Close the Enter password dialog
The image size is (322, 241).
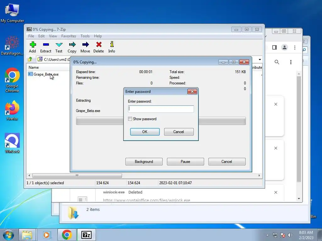tap(192, 91)
